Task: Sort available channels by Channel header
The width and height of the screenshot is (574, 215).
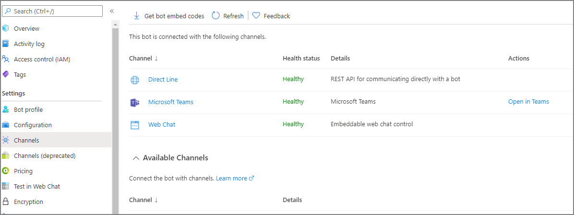Action: [143, 200]
